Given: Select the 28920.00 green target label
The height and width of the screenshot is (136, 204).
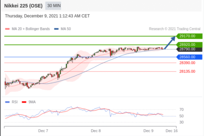Looking at the screenshot, I should 189,45.
